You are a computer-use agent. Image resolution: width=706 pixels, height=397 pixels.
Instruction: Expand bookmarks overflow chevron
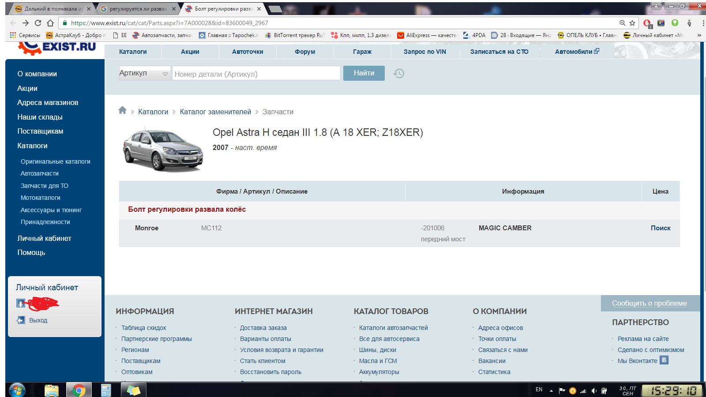click(699, 35)
